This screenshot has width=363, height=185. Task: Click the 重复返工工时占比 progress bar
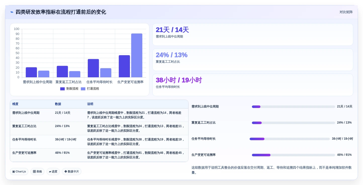click(x=293, y=123)
